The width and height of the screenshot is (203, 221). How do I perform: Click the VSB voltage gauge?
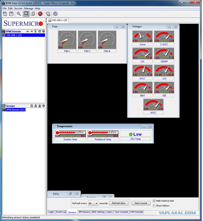point(164,88)
